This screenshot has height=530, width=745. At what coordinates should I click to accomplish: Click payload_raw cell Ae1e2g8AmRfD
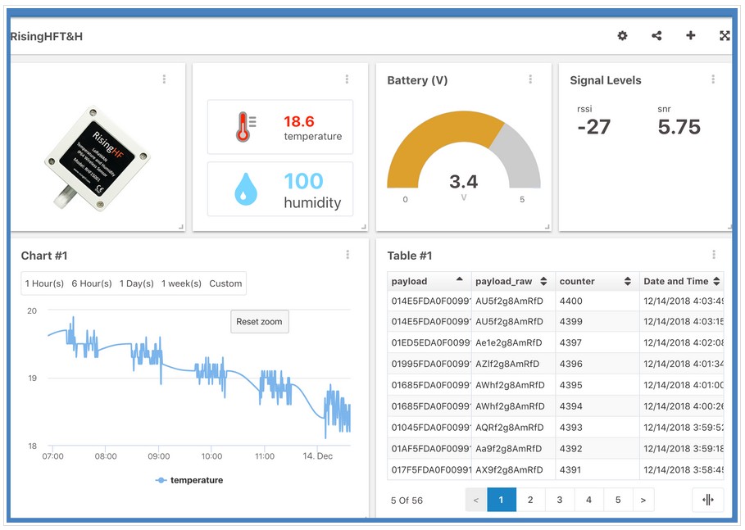pos(508,342)
